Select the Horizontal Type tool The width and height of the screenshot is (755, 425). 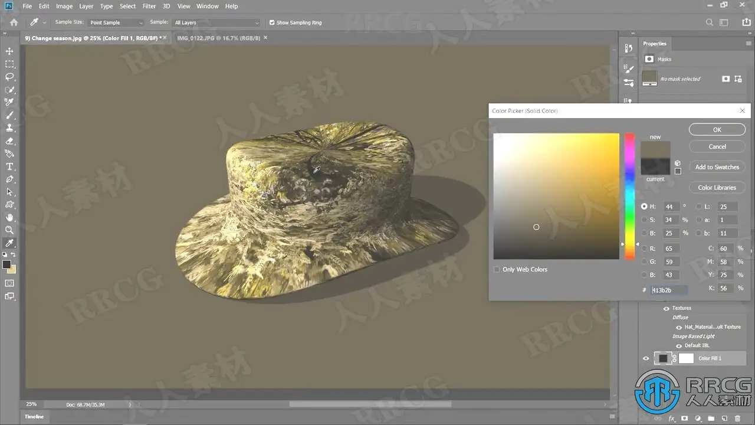[9, 166]
